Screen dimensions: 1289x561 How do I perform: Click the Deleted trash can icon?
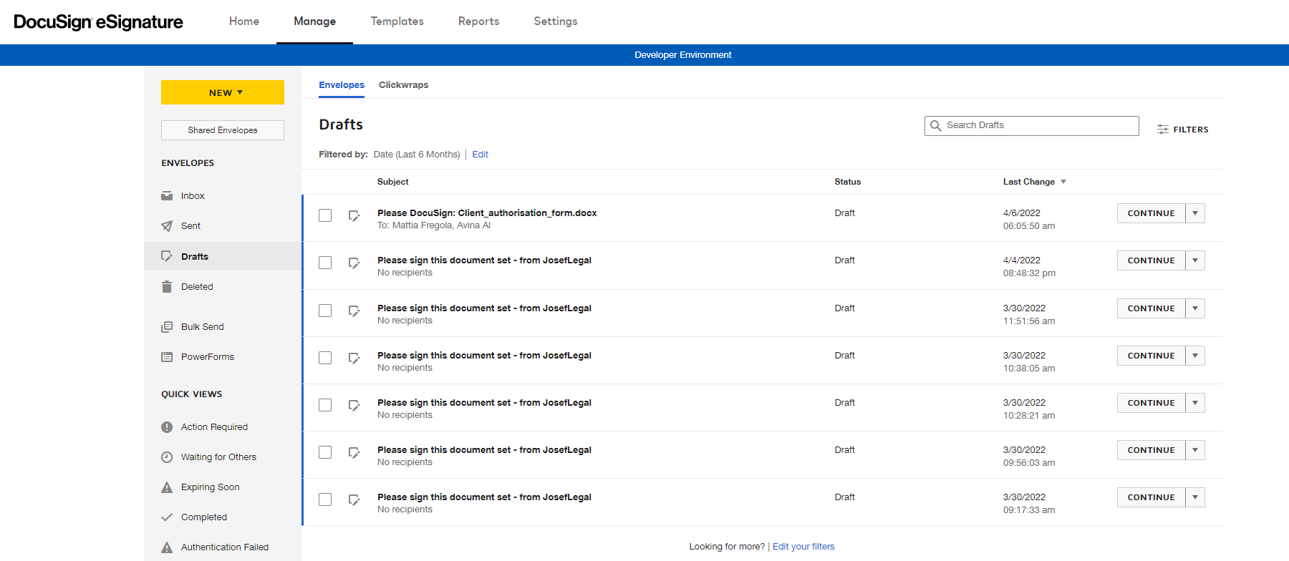167,286
